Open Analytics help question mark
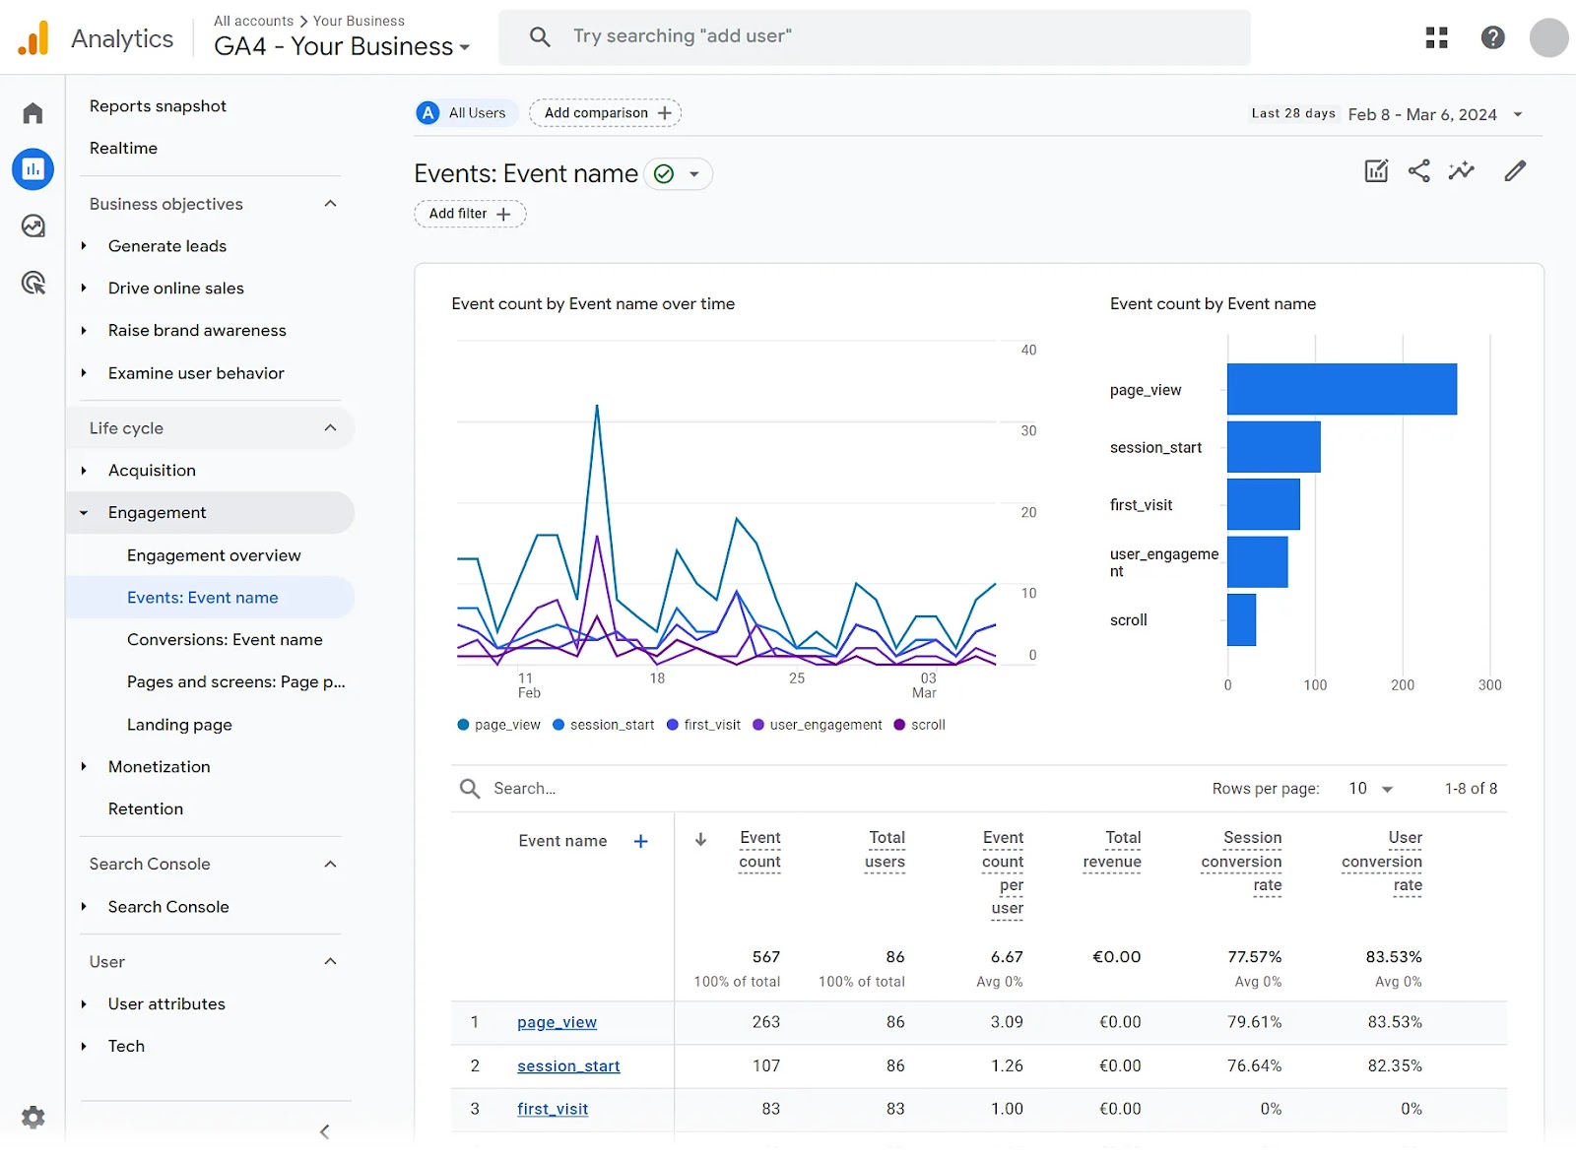This screenshot has width=1576, height=1160. pyautogui.click(x=1492, y=36)
